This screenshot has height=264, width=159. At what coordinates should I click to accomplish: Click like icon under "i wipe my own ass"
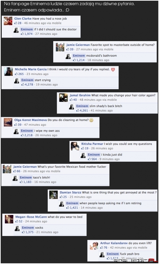[x=22, y=135]
